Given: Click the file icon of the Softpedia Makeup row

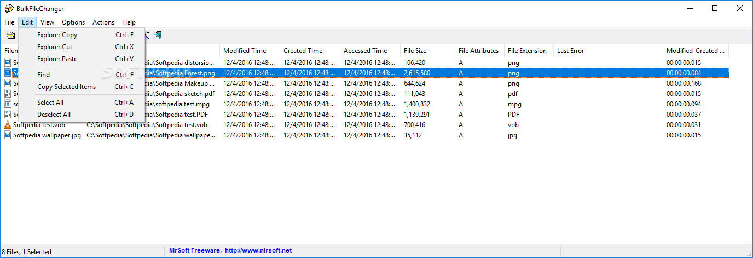Looking at the screenshot, I should click(x=8, y=83).
